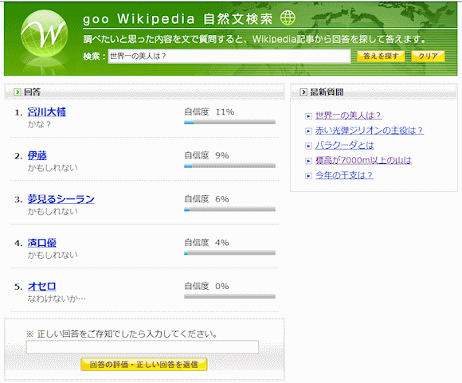Click the かもしれない comment under 伊藤
462x383 pixels.
pyautogui.click(x=53, y=168)
